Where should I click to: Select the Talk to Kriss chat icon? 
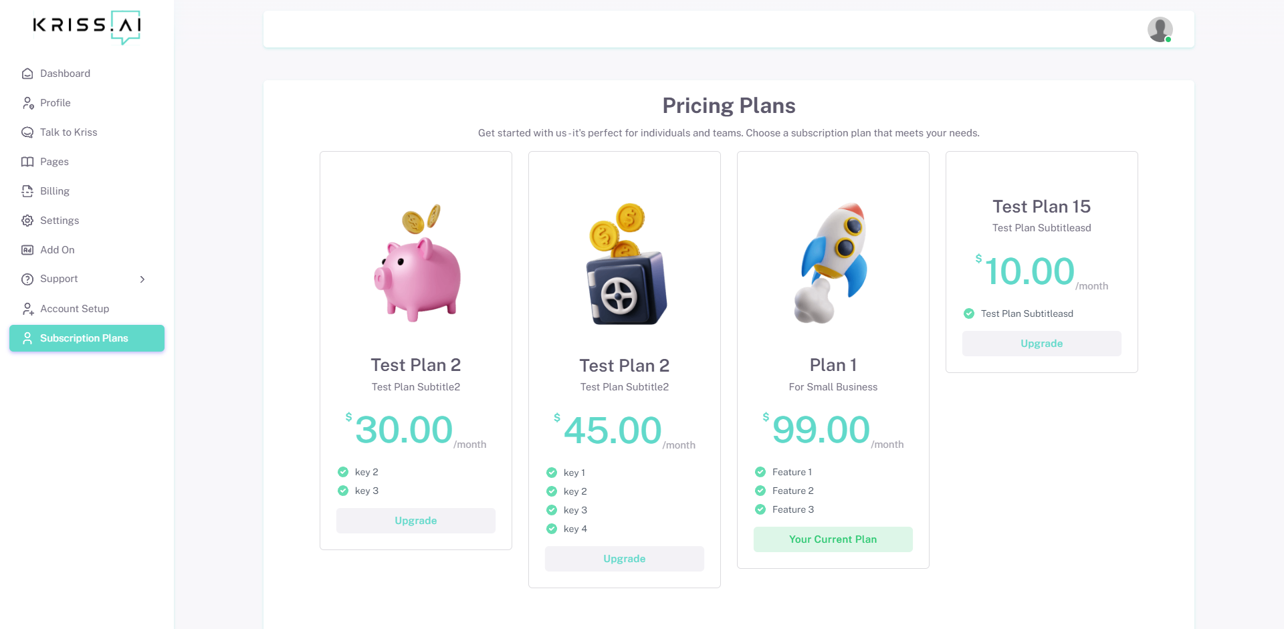27,132
